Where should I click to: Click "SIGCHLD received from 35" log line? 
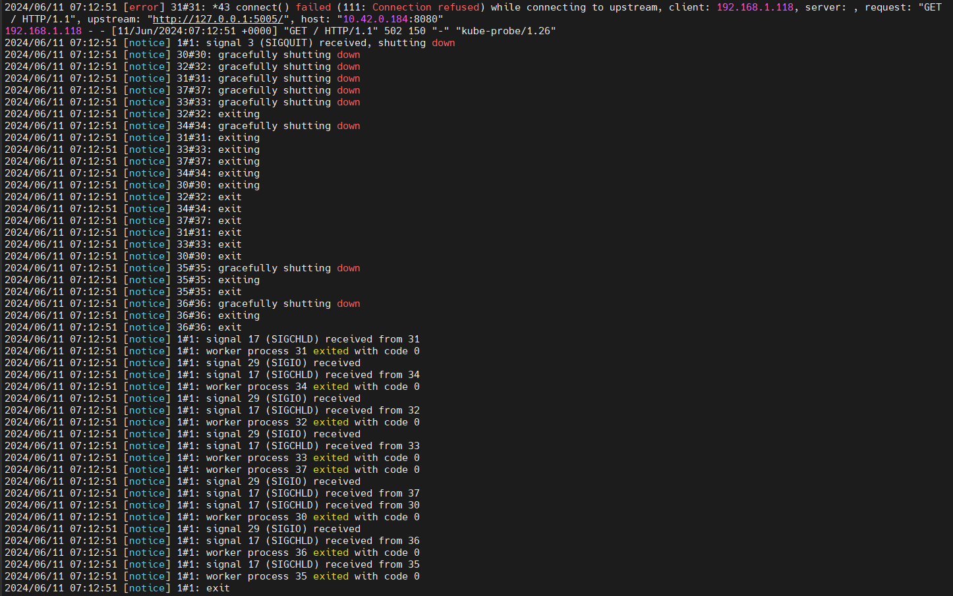point(312,564)
